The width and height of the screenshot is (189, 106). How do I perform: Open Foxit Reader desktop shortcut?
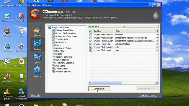7,62
